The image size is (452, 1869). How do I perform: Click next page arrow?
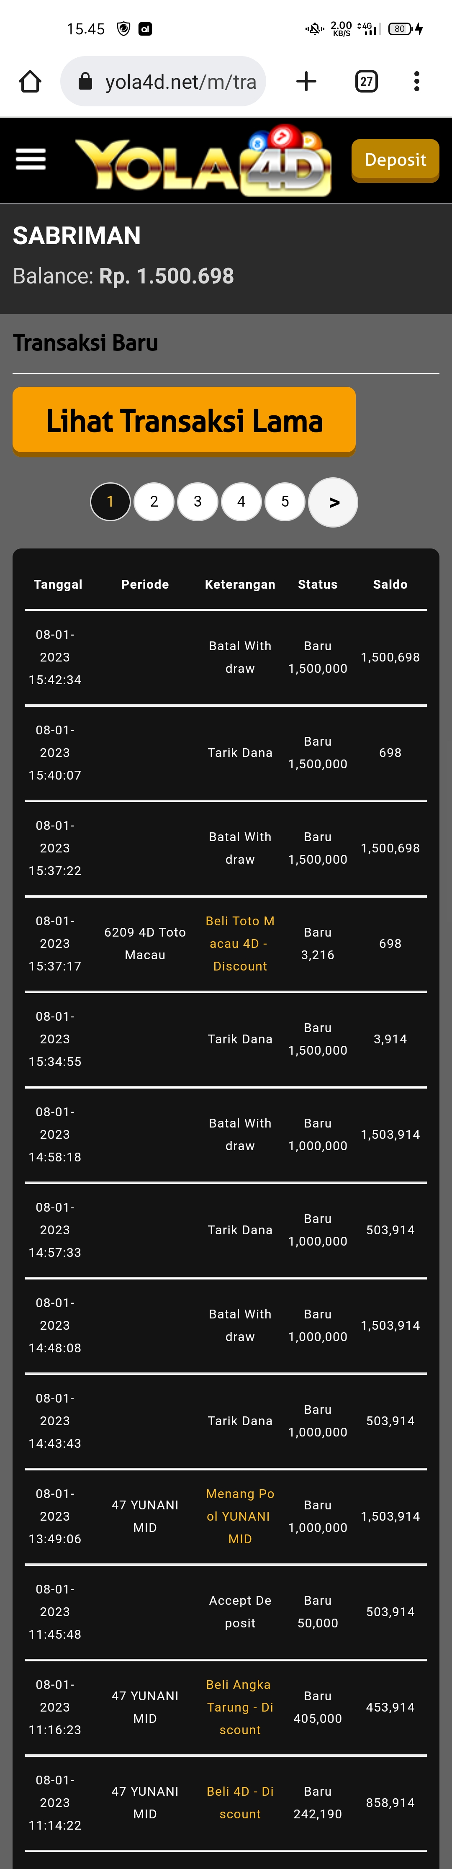(x=333, y=502)
